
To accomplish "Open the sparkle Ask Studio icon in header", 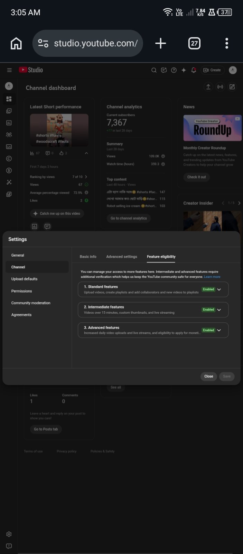I will 184,70.
